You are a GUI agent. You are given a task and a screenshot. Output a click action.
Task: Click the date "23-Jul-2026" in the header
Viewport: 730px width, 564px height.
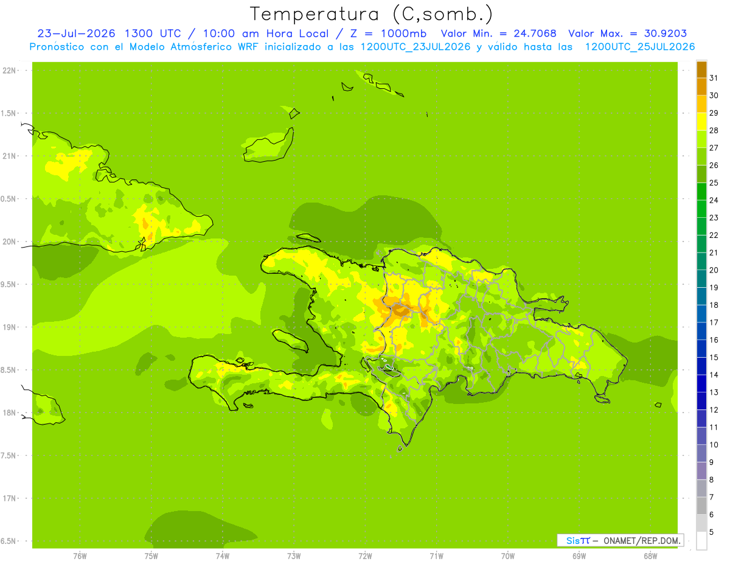point(76,33)
